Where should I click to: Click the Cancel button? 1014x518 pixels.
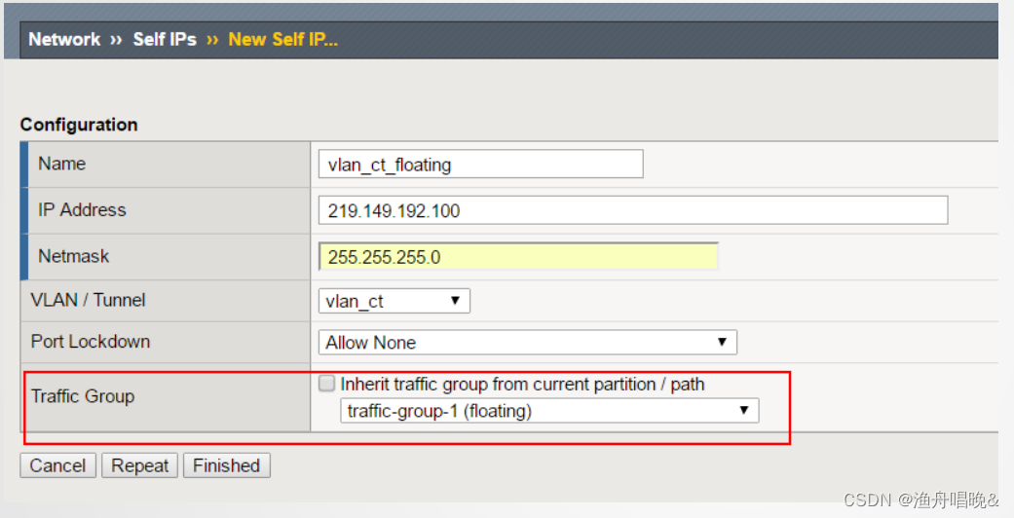coord(57,465)
